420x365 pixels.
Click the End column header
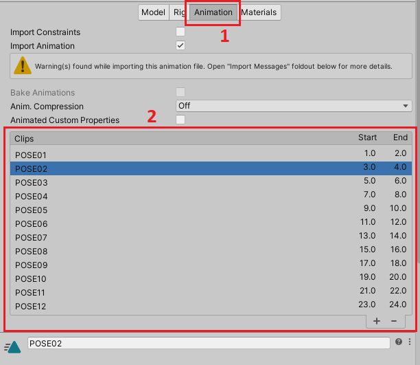pyautogui.click(x=401, y=137)
